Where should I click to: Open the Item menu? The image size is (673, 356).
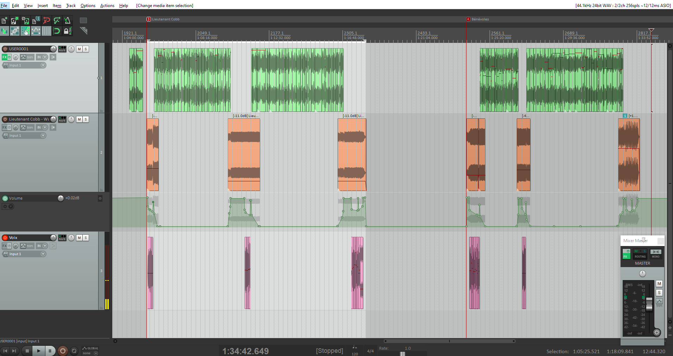tap(57, 6)
